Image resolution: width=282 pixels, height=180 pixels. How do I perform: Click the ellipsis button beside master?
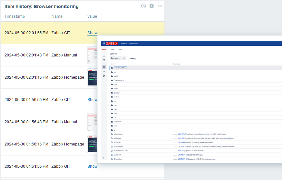pos(124,58)
